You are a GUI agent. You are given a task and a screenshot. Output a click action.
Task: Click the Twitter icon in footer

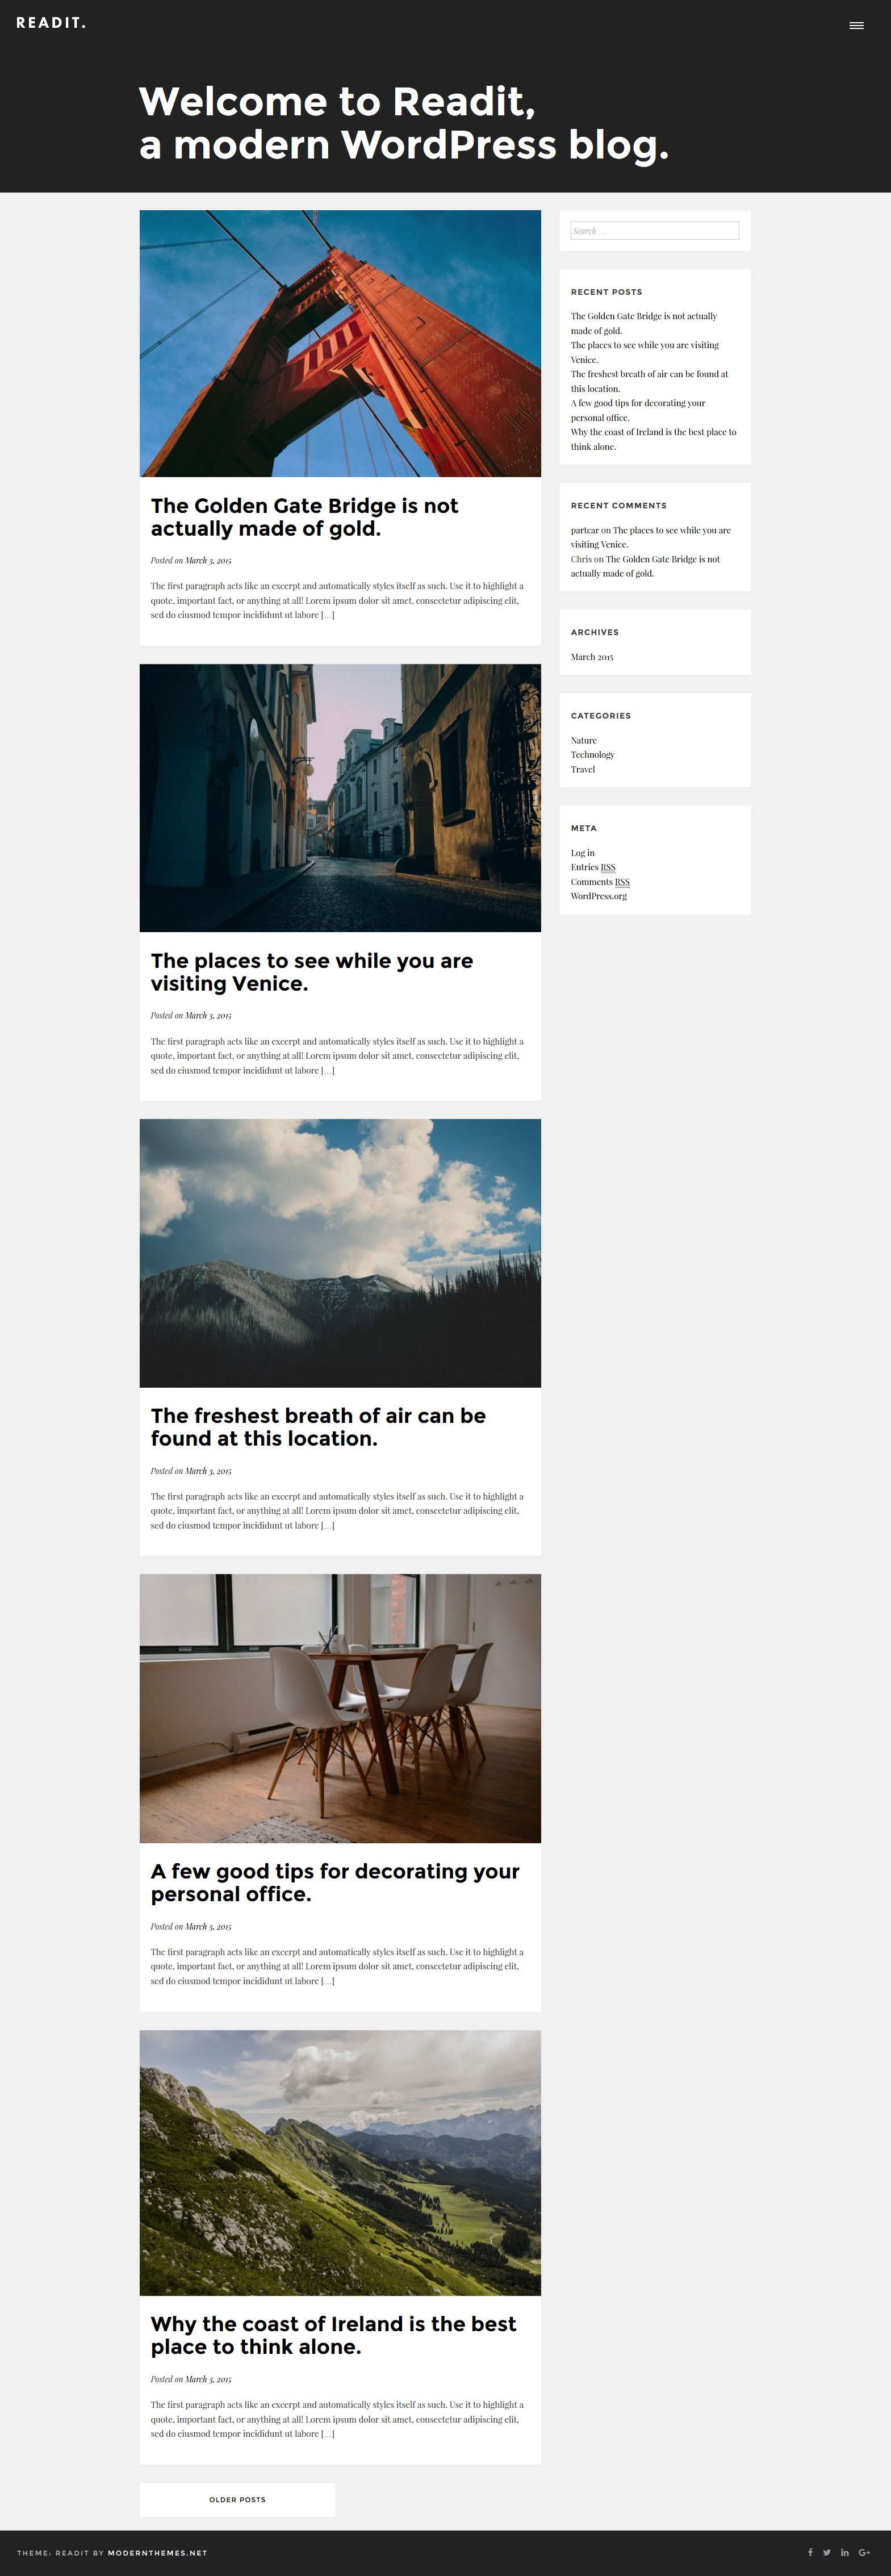pos(827,2552)
